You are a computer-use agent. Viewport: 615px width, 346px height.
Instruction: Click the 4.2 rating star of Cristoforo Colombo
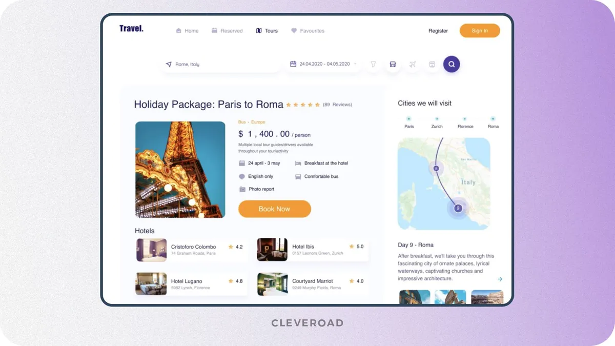coord(231,247)
